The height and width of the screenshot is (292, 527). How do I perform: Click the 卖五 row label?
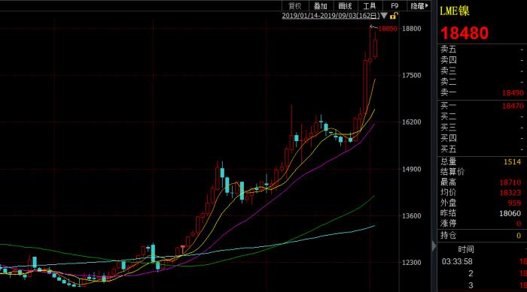pyautogui.click(x=449, y=50)
